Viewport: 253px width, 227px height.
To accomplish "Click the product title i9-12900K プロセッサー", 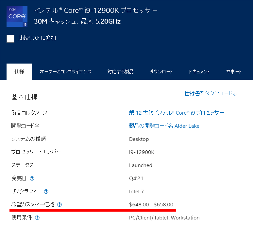I will 96,10.
